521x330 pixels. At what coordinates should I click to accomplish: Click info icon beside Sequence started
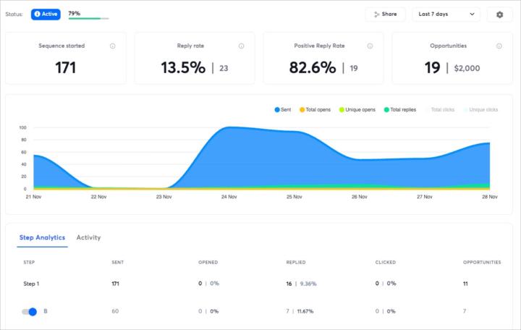(x=113, y=46)
